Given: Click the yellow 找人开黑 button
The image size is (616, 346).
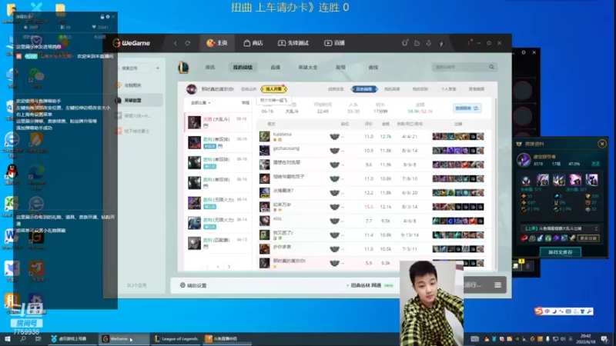Looking at the screenshot, I should click(274, 89).
